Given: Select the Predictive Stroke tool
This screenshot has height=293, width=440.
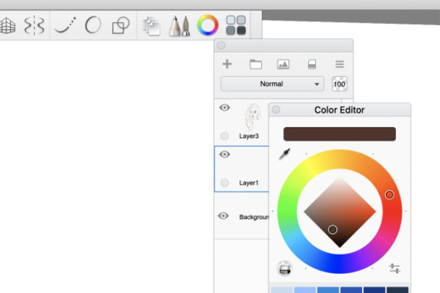Looking at the screenshot, I should 93,26.
